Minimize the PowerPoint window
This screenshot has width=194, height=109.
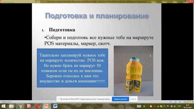tap(181, 1)
